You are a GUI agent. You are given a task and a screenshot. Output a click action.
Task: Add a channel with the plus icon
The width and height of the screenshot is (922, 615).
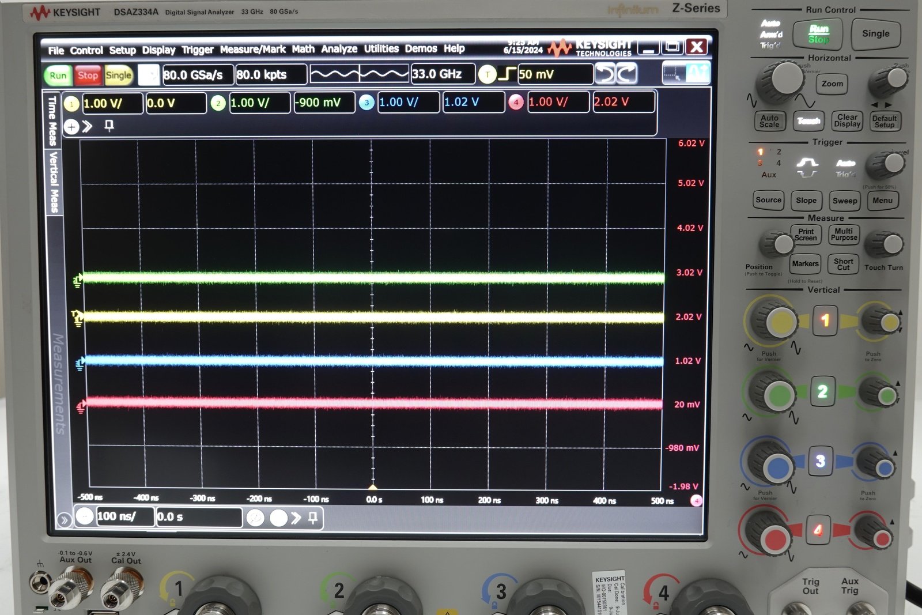71,127
